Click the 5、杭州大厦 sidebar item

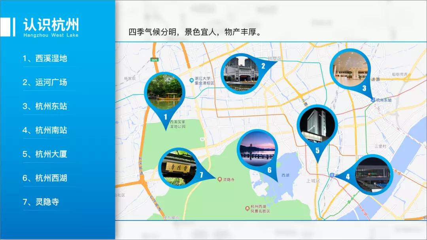pos(46,154)
